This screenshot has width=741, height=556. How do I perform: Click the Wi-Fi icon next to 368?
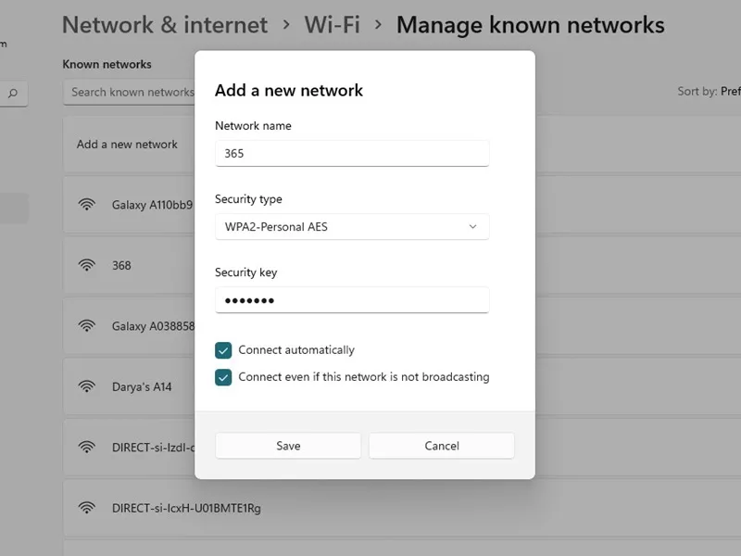(87, 265)
